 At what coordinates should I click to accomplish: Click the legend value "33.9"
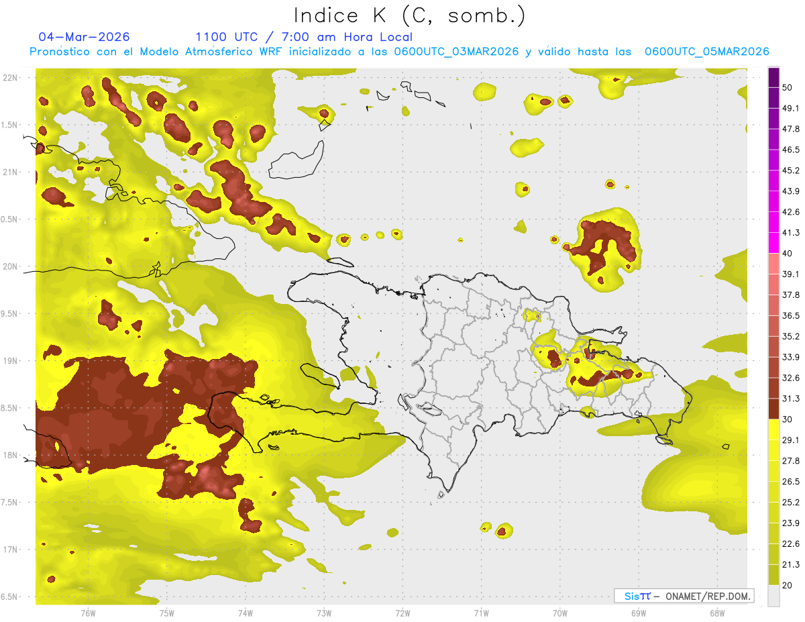coord(791,357)
